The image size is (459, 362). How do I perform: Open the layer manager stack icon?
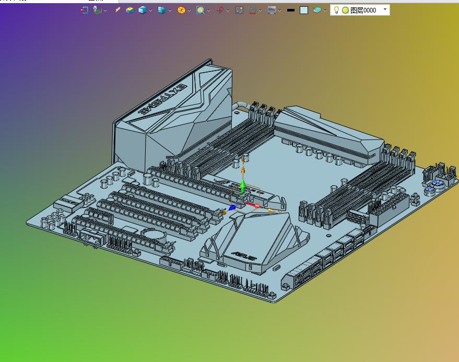317,10
